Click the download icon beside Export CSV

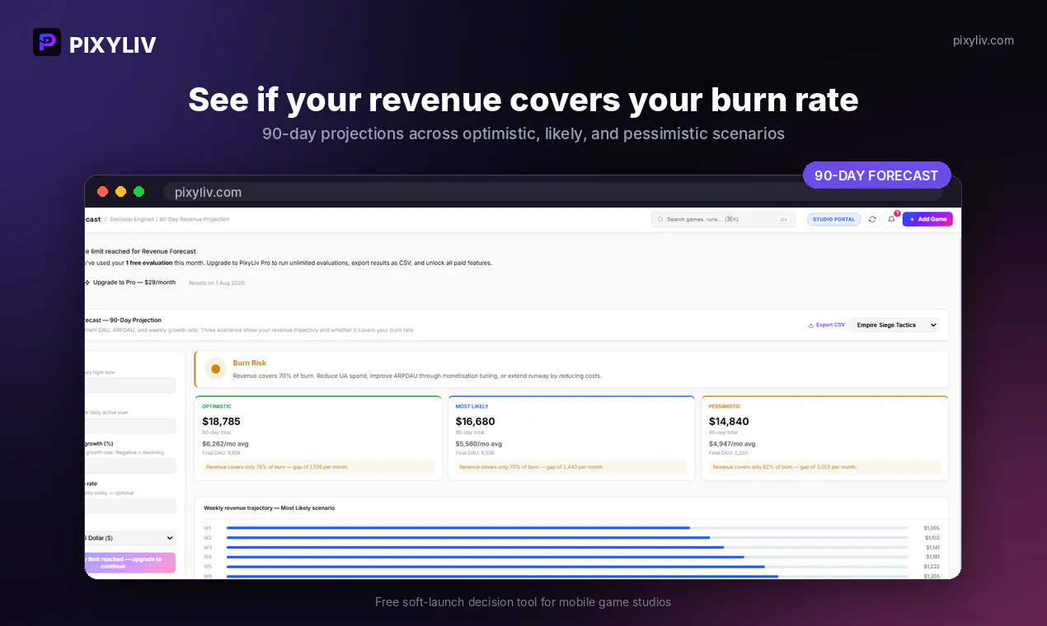[811, 325]
